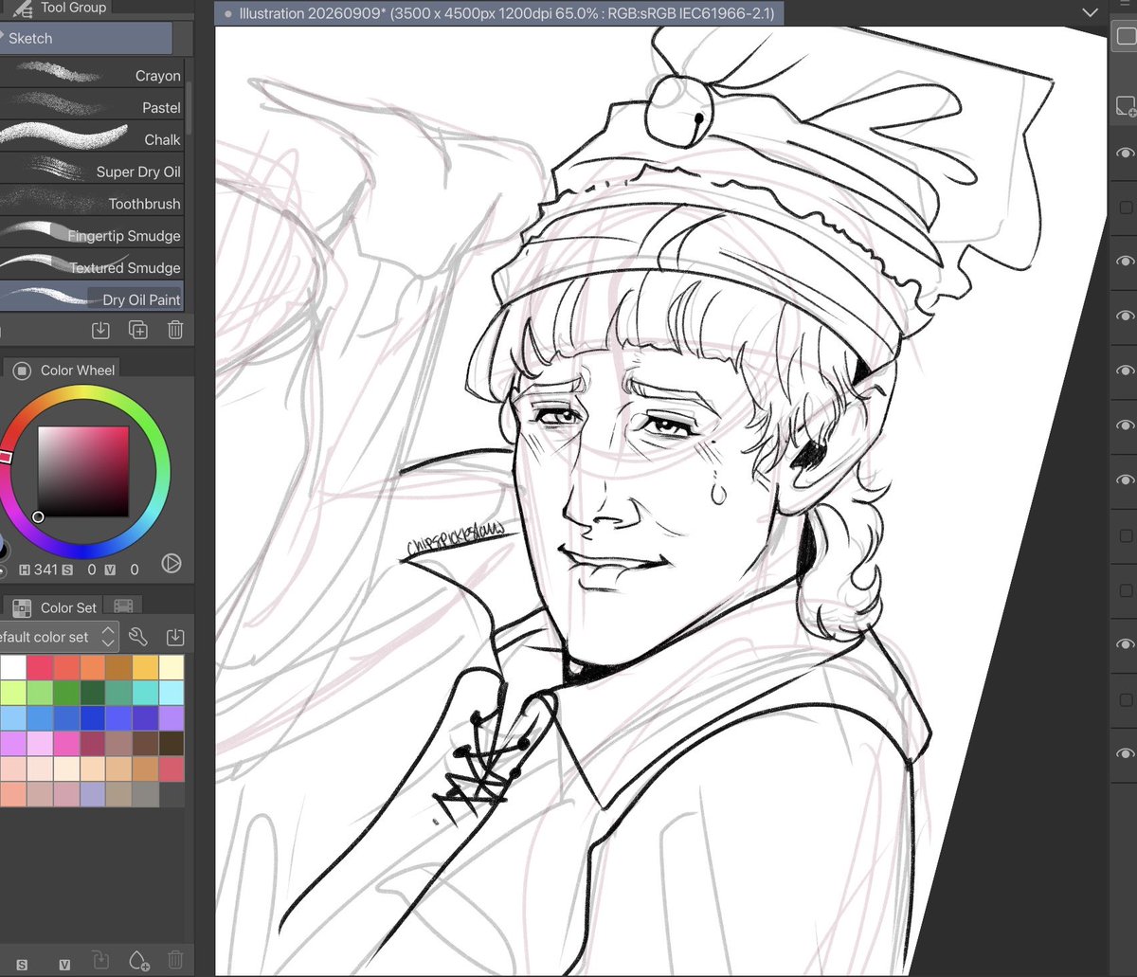This screenshot has height=977, width=1137.
Task: Show the hidden second layer from the top
Action: click(x=1126, y=207)
